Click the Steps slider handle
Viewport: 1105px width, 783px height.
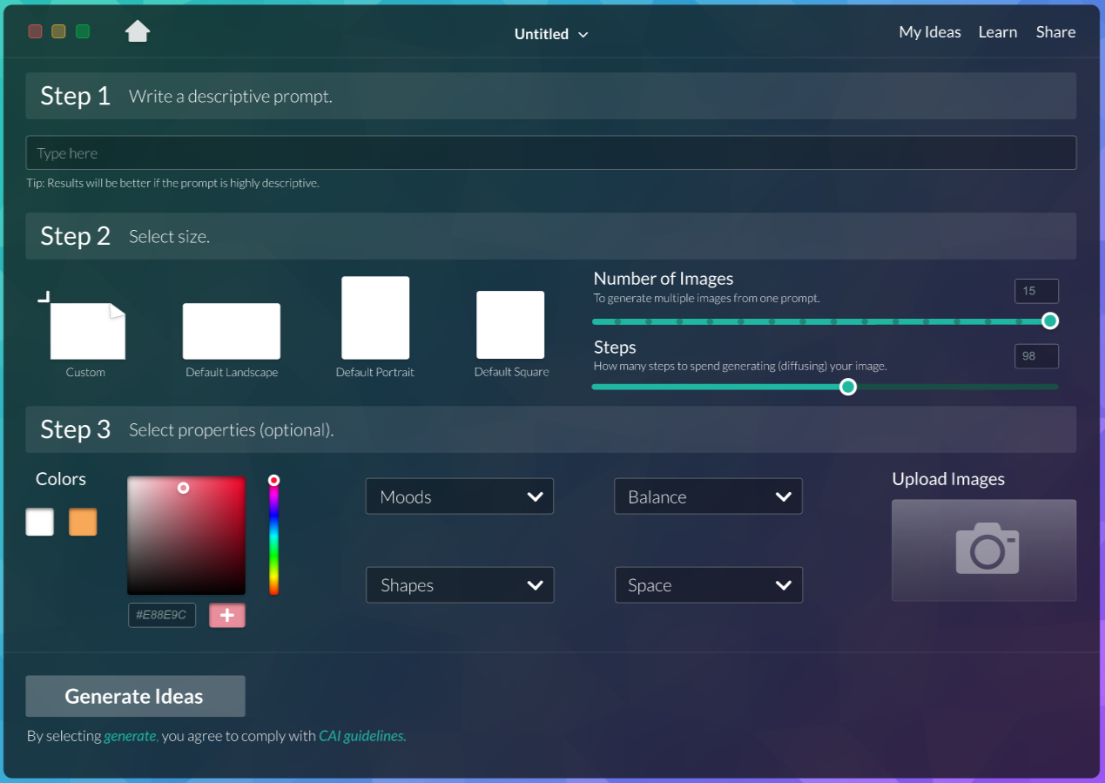tap(848, 387)
